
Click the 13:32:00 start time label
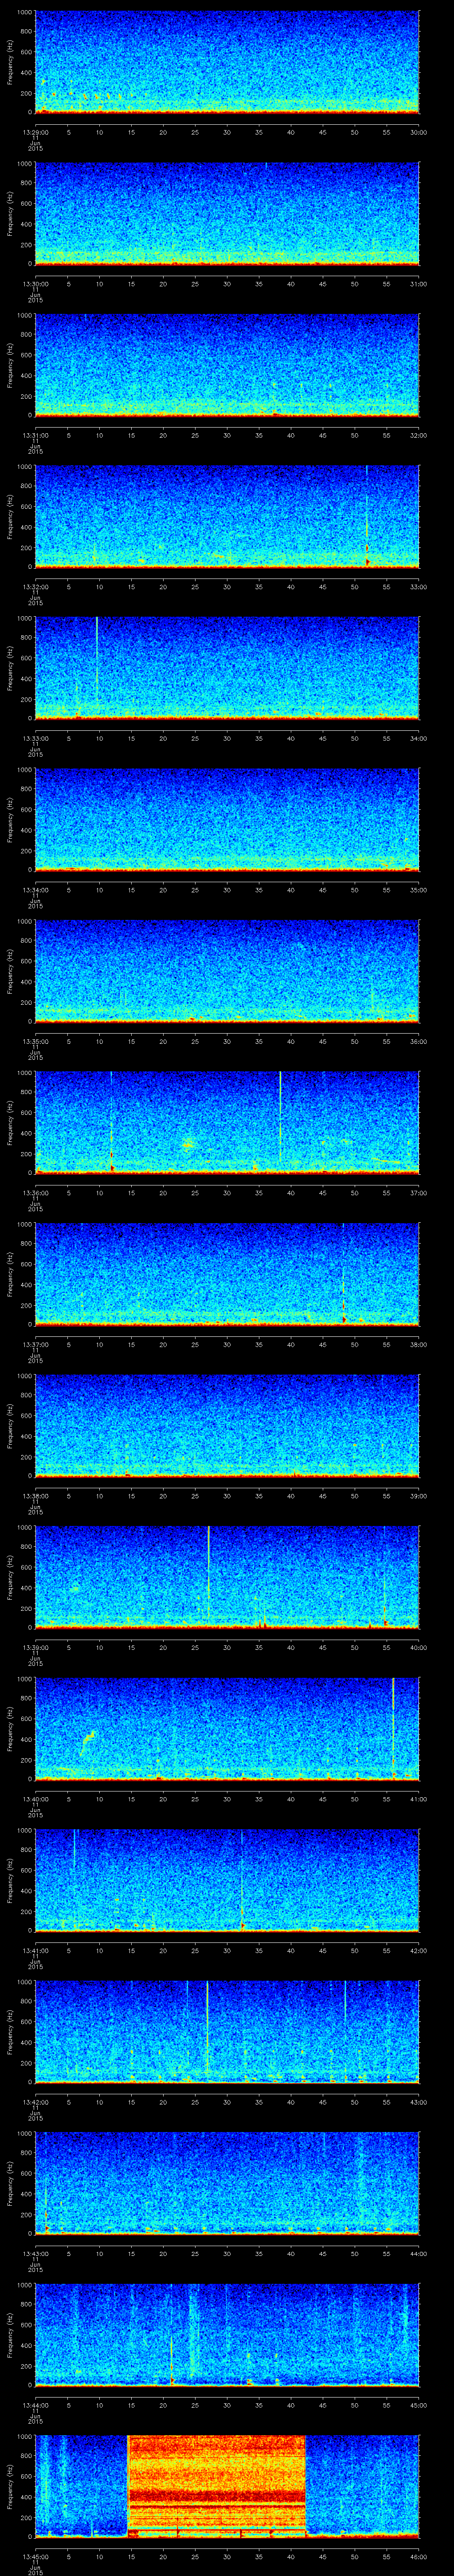(x=35, y=587)
